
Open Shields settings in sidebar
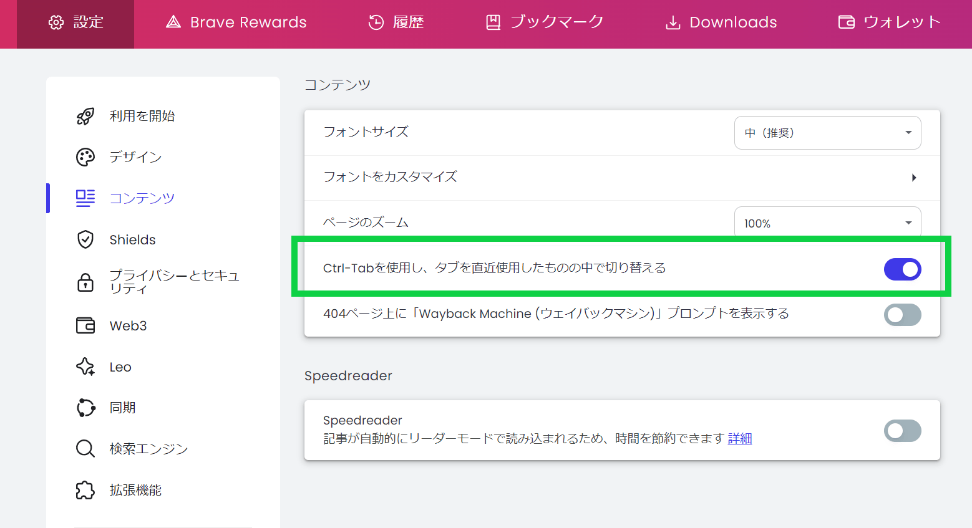[x=133, y=239]
